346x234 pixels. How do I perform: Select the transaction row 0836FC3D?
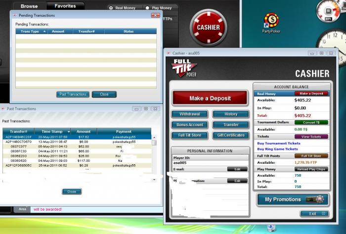[x=77, y=151]
